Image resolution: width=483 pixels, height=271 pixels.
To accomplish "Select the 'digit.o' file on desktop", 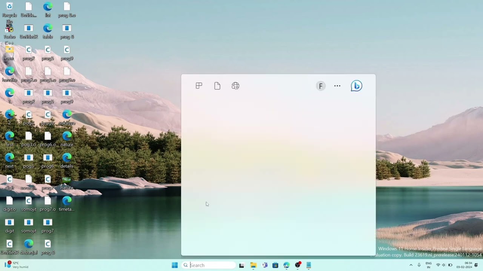I will click(9, 204).
